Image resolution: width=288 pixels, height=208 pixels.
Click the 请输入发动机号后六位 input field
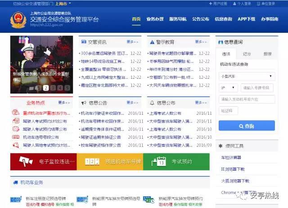[x=247, y=99]
